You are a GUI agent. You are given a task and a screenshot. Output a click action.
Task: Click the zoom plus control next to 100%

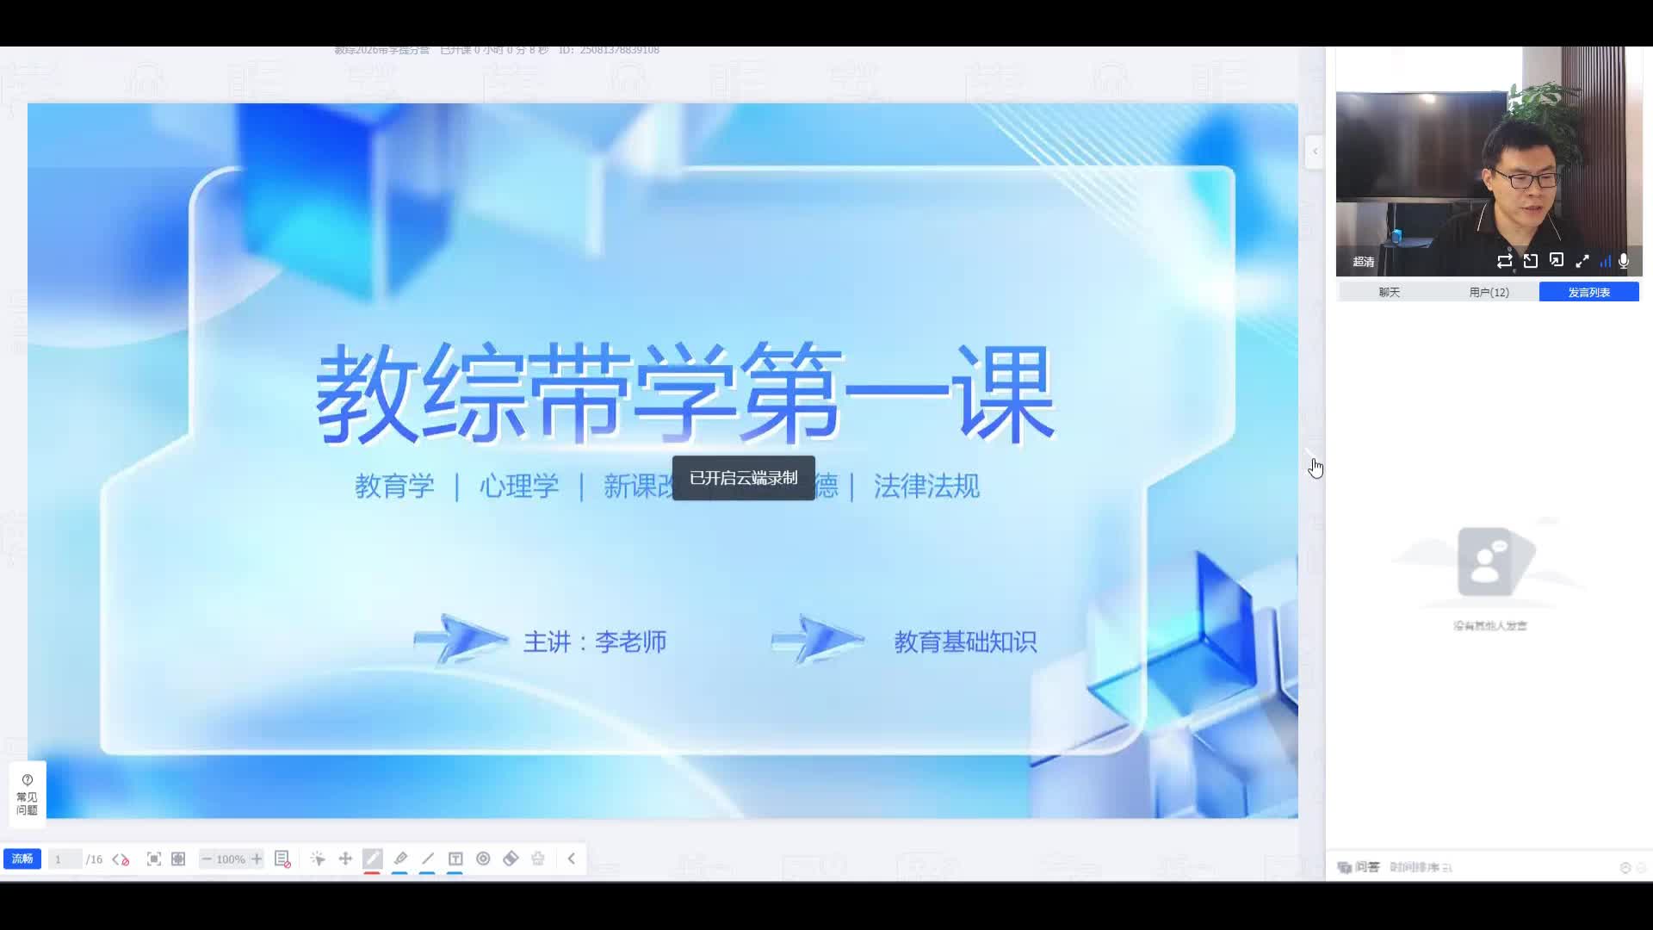256,859
